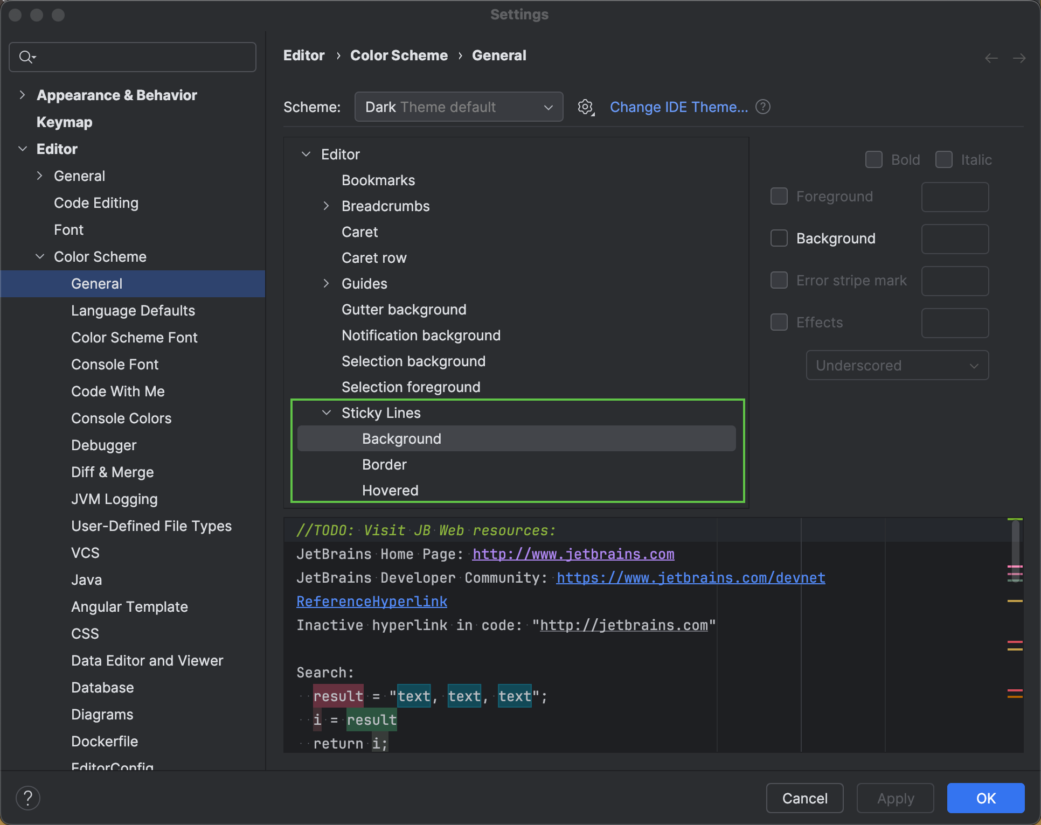Screen dimensions: 1041x825
Task: Click the forward navigation arrow
Action: click(1021, 58)
